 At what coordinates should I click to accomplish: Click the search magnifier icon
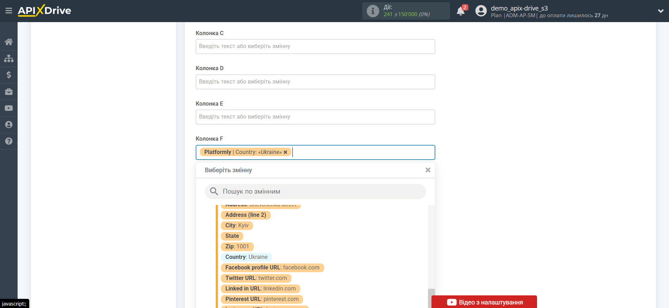coord(214,191)
